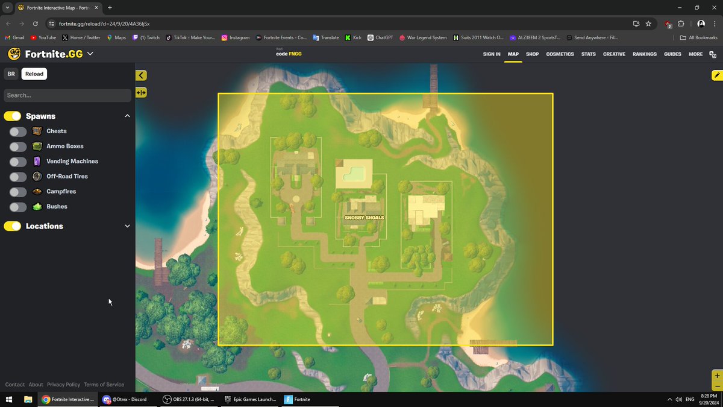This screenshot has width=723, height=407.
Task: Open the MORE menu item
Action: pyautogui.click(x=695, y=54)
